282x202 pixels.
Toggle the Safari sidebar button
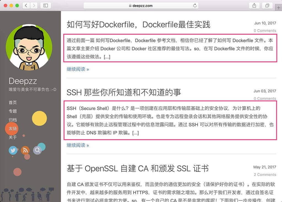46,6
